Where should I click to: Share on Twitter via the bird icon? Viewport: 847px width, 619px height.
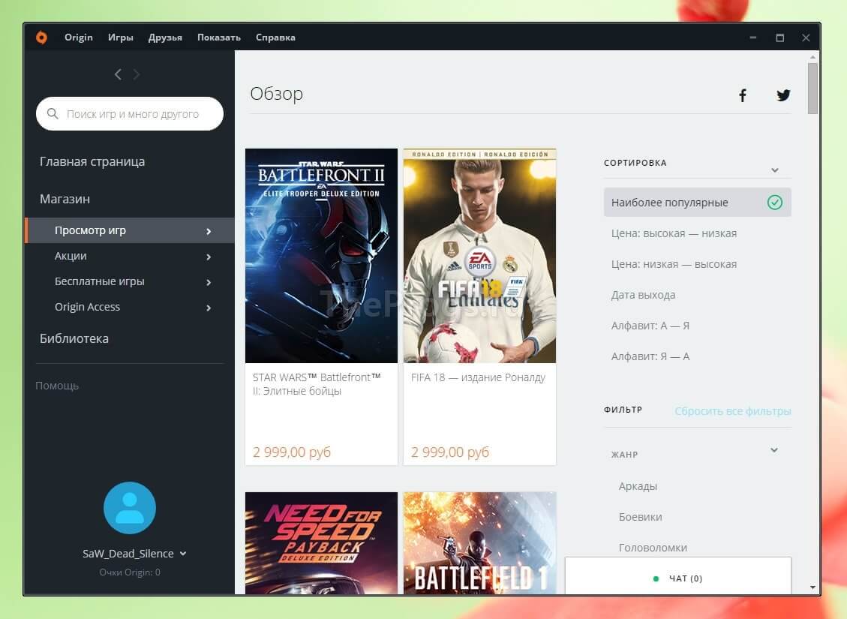(x=783, y=95)
